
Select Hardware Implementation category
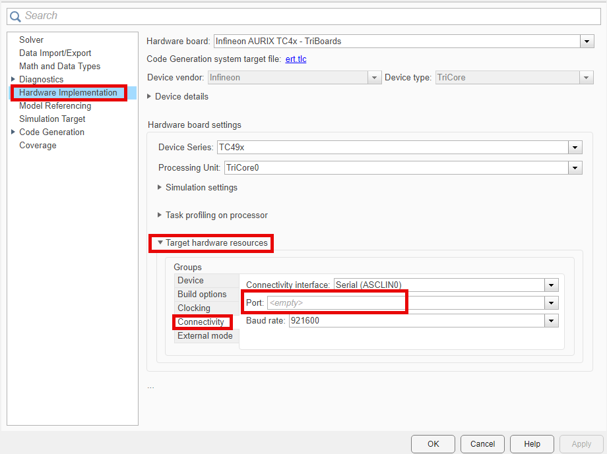tap(68, 93)
